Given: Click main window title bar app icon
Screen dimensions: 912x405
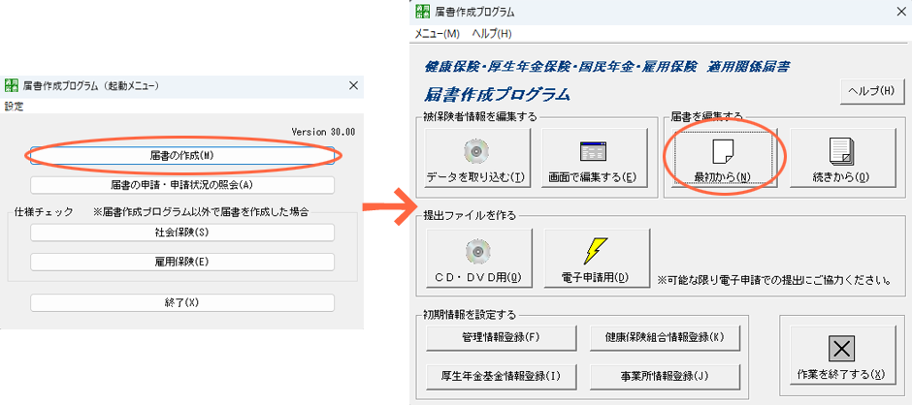Looking at the screenshot, I should coord(422,12).
